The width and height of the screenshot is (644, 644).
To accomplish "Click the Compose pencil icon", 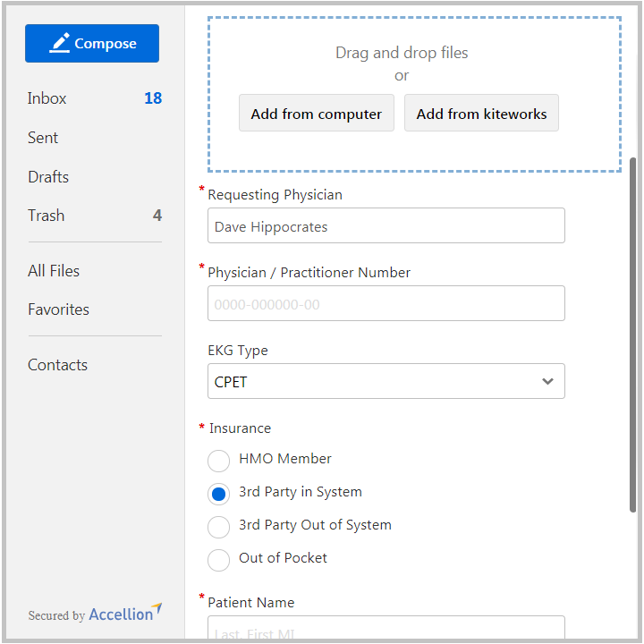I will pos(60,43).
